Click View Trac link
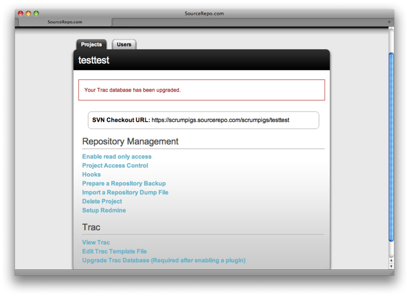 (x=96, y=242)
